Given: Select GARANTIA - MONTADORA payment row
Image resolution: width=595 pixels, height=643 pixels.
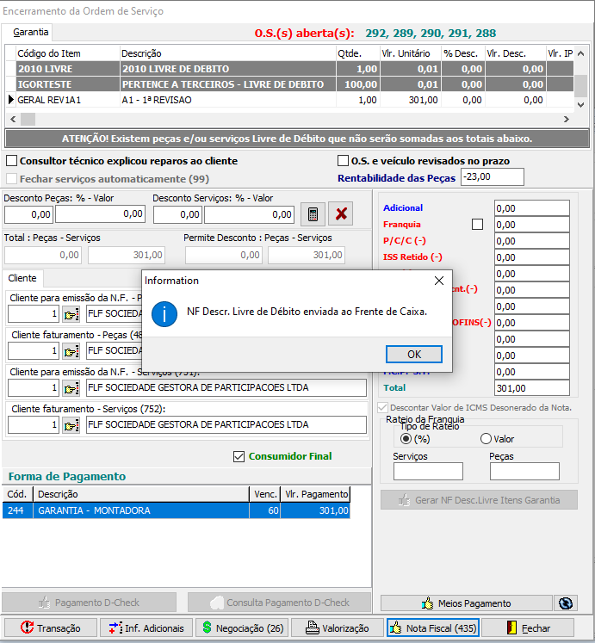Looking at the screenshot, I should pyautogui.click(x=176, y=510).
